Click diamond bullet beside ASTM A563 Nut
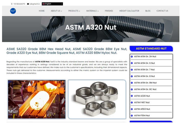 pos(132,109)
